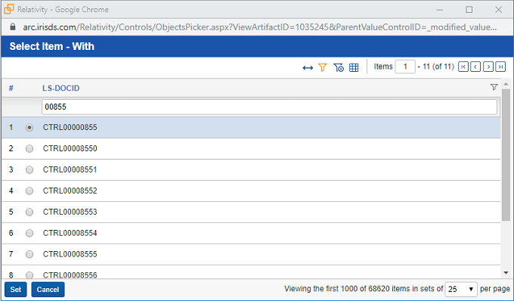This screenshot has height=301, width=514.
Task: Select radio button for CTRL00008555
Action: (x=29, y=254)
